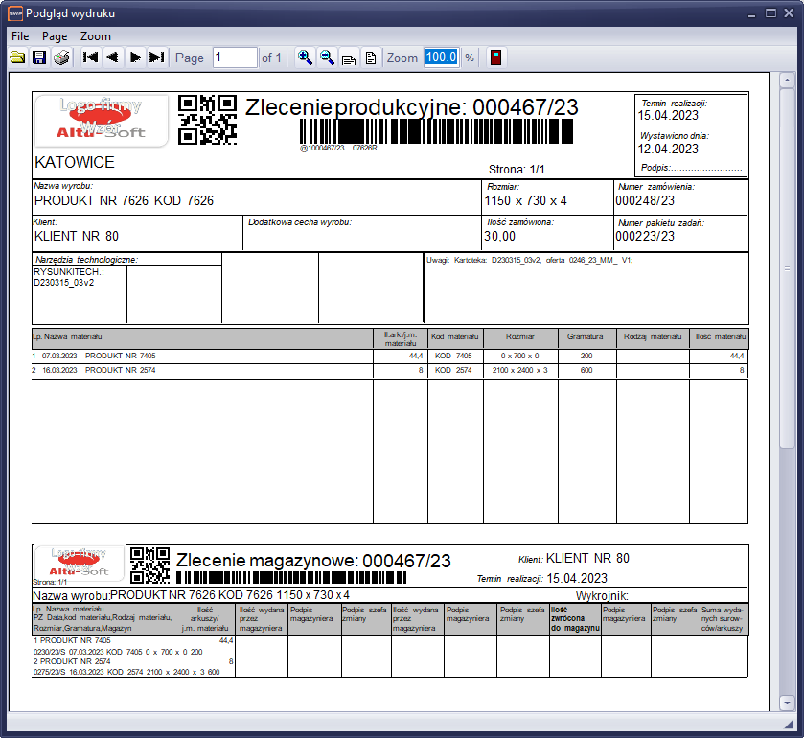Go to the first page
804x738 pixels.
[x=91, y=58]
